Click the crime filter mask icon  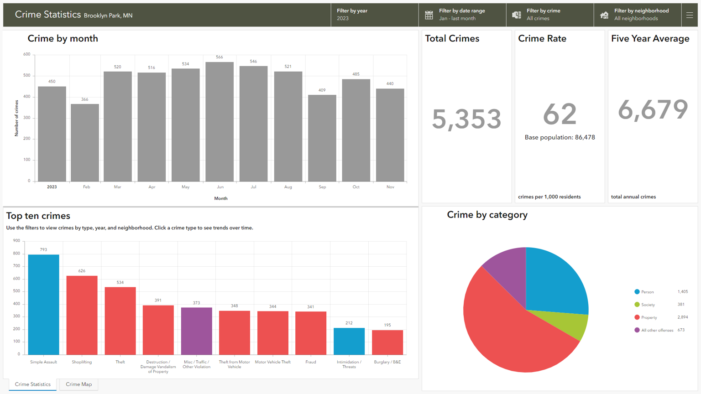pyautogui.click(x=517, y=15)
